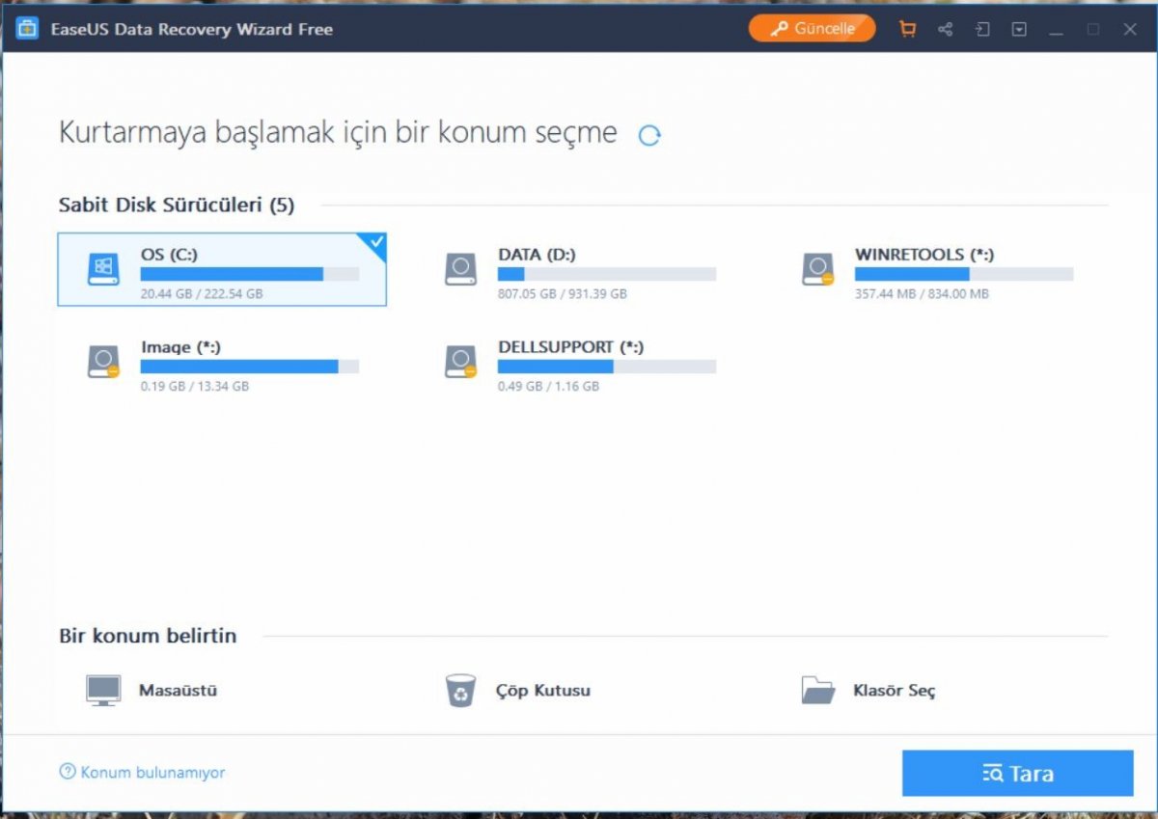Click the refresh icon next to the heading
Viewport: 1158px width, 819px height.
click(649, 135)
